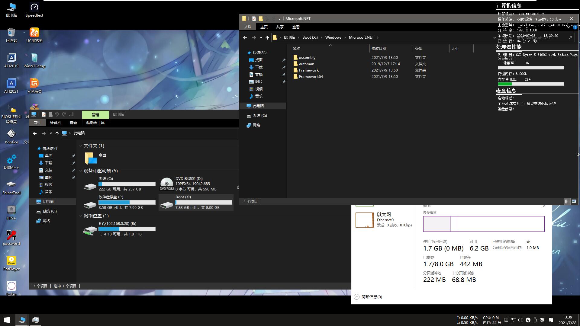The image size is (580, 326).
Task: Switch Microsoft.NET window to large icons view
Action: coord(574,201)
